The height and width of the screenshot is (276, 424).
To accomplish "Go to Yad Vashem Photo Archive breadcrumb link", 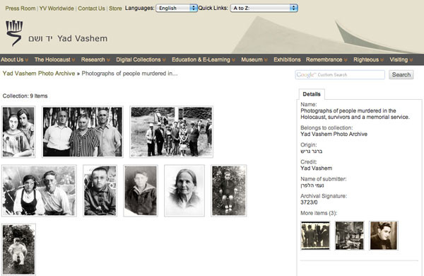I will tap(39, 74).
